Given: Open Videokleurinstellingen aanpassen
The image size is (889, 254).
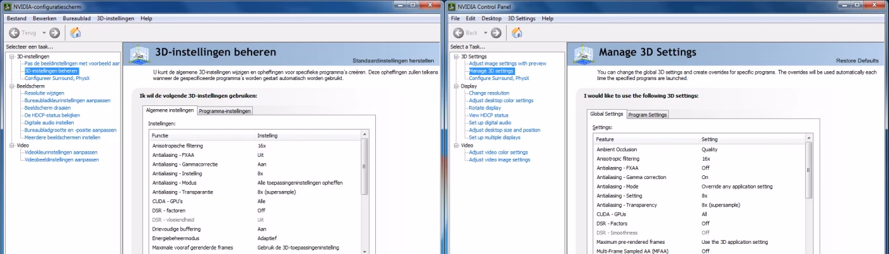Looking at the screenshot, I should pyautogui.click(x=60, y=152).
